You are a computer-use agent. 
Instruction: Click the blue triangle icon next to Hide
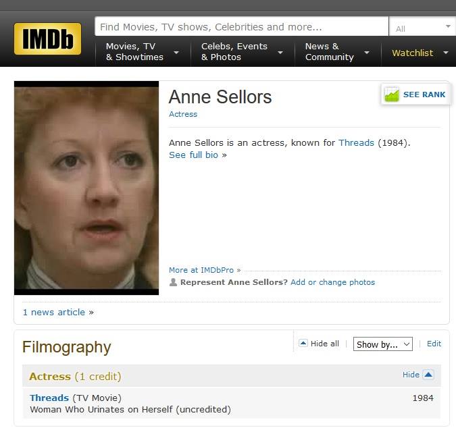(428, 375)
